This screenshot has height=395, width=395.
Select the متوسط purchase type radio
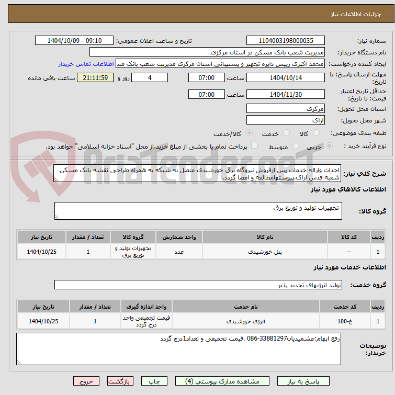pyautogui.click(x=296, y=146)
